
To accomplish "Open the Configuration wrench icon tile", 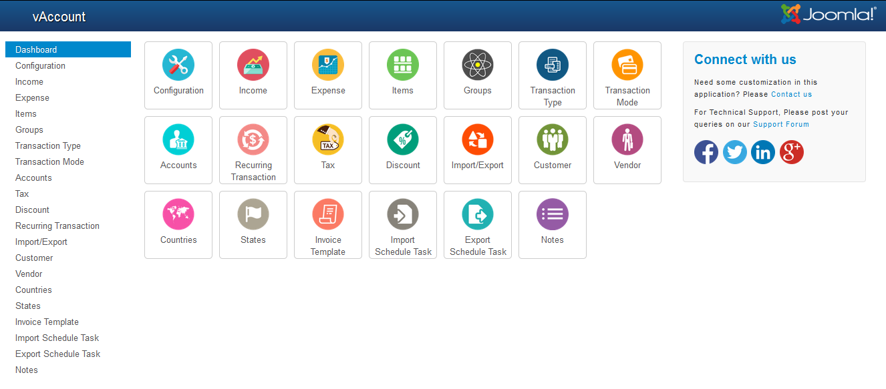I will (178, 75).
